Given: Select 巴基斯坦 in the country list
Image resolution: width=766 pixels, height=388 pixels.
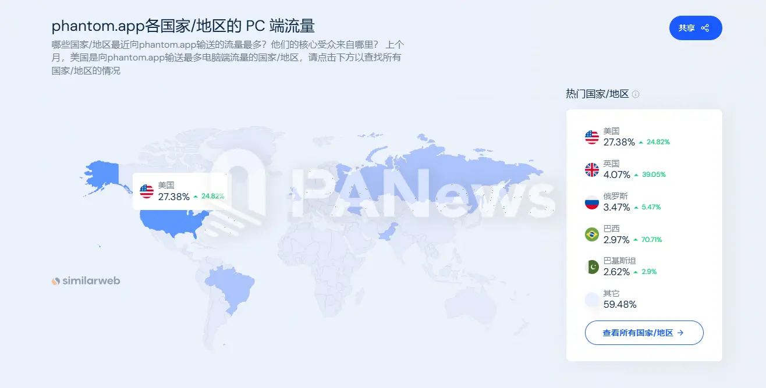Looking at the screenshot, I should click(620, 261).
